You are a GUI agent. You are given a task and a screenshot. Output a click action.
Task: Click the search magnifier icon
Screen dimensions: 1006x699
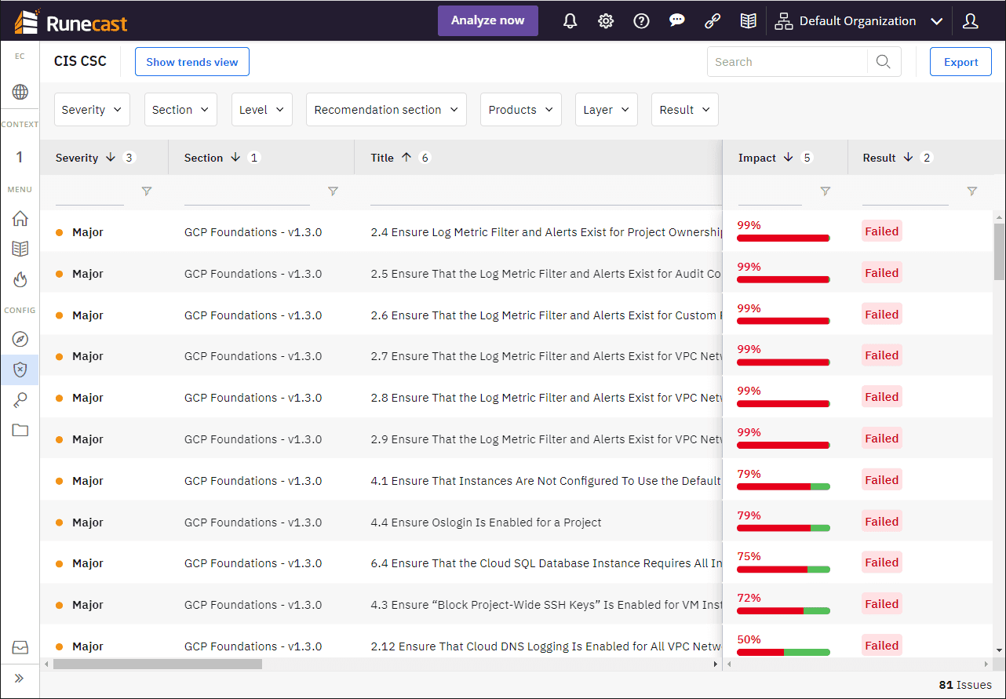(884, 62)
